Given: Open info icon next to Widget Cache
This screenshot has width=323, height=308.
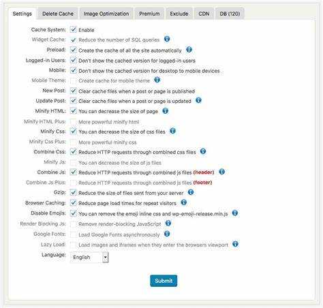Looking at the screenshot, I should click(x=167, y=39).
